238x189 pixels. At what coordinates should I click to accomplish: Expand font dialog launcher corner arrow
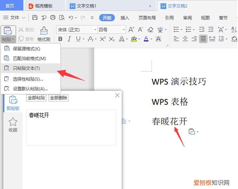point(167,45)
